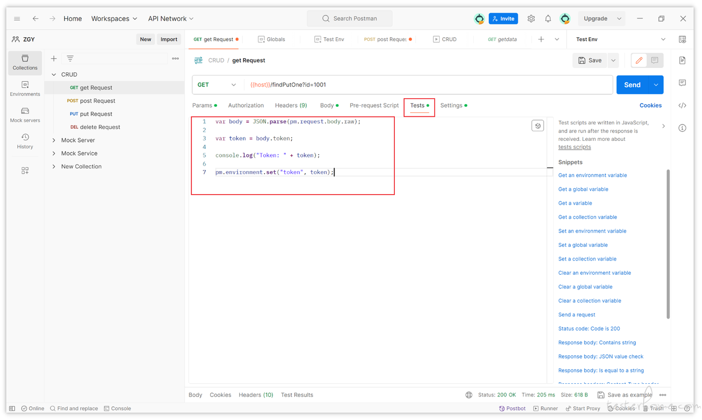Open tab list overflow chevron
Viewport: 702px width, 420px height.
tap(557, 39)
